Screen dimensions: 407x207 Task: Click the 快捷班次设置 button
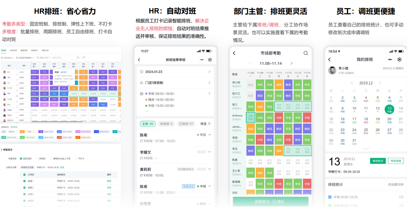[x=27, y=167]
